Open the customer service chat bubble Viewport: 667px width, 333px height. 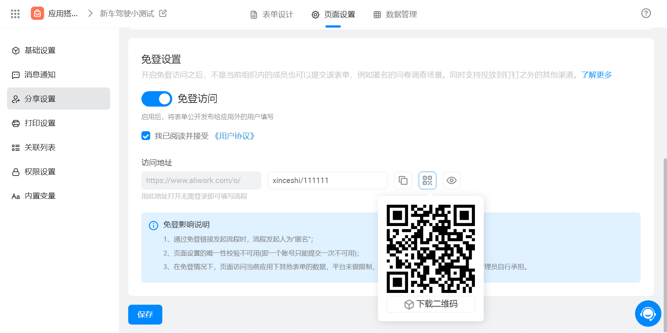point(648,314)
